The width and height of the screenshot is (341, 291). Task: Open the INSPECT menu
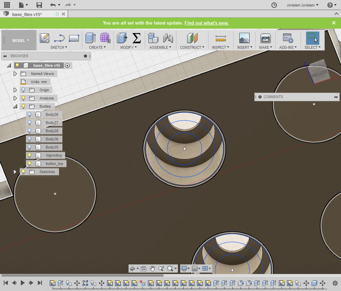click(x=221, y=47)
